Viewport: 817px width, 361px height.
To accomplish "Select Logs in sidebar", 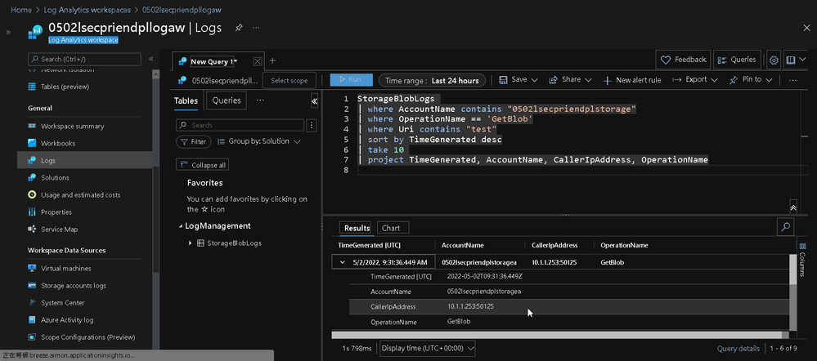I will [x=84, y=160].
